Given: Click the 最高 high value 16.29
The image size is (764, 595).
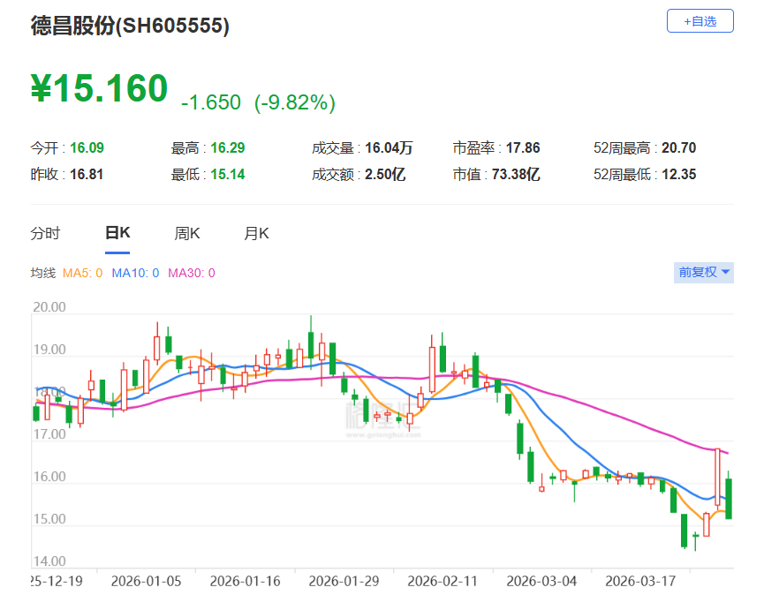Looking at the screenshot, I should click(x=228, y=147).
